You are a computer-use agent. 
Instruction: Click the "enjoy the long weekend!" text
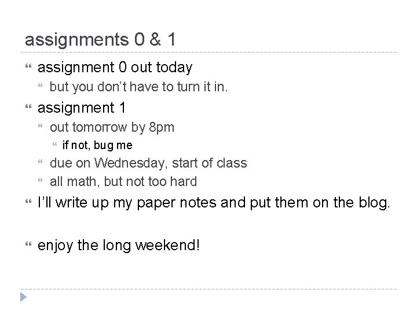118,246
